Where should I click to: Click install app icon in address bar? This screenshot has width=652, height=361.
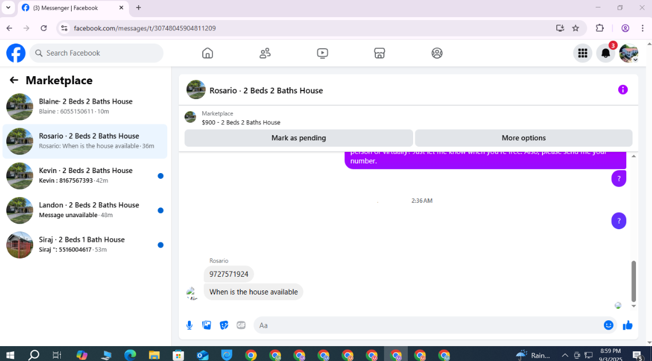tap(560, 28)
